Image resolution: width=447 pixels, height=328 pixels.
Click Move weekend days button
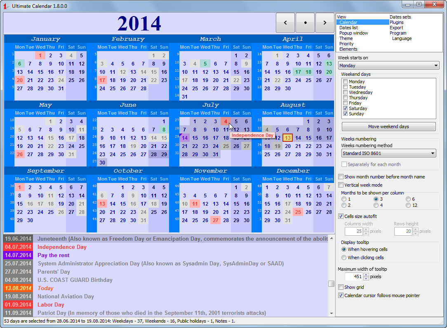(388, 127)
